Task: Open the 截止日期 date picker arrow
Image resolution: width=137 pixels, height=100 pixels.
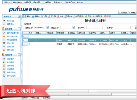Action: (73, 27)
